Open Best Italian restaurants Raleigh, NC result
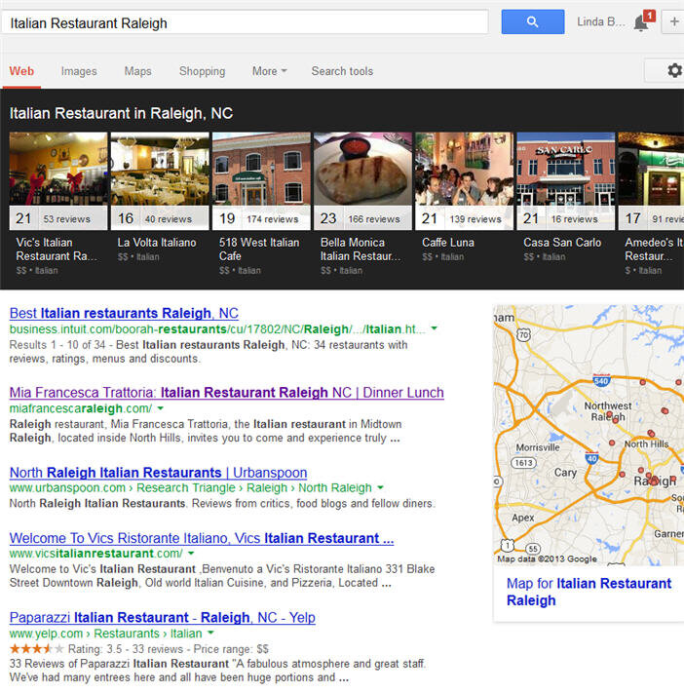The image size is (684, 693). click(124, 313)
